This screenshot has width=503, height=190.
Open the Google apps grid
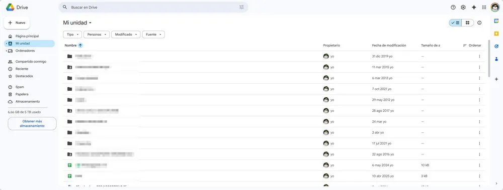[484, 7]
